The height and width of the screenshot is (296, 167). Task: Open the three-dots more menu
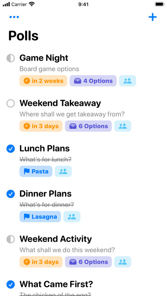point(14,17)
